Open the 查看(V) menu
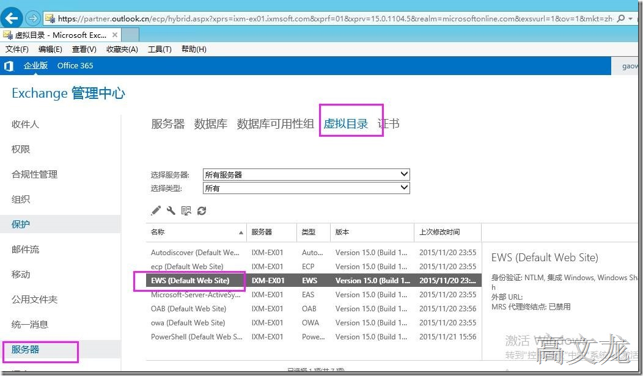643x376 pixels. click(84, 49)
